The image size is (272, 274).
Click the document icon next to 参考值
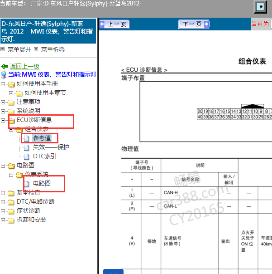[x=27, y=138]
